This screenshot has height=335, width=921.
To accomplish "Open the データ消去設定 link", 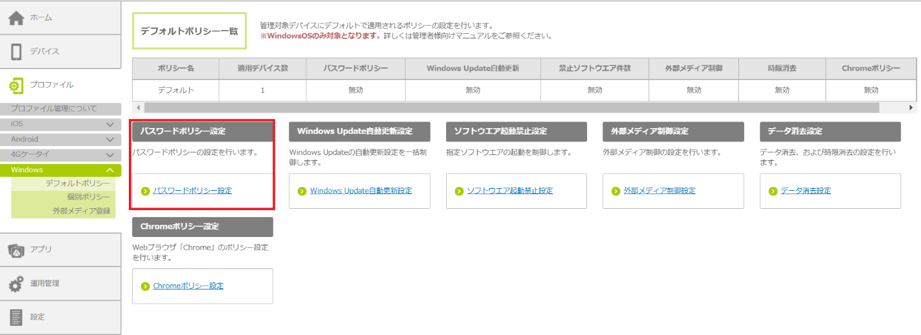I will pos(805,191).
